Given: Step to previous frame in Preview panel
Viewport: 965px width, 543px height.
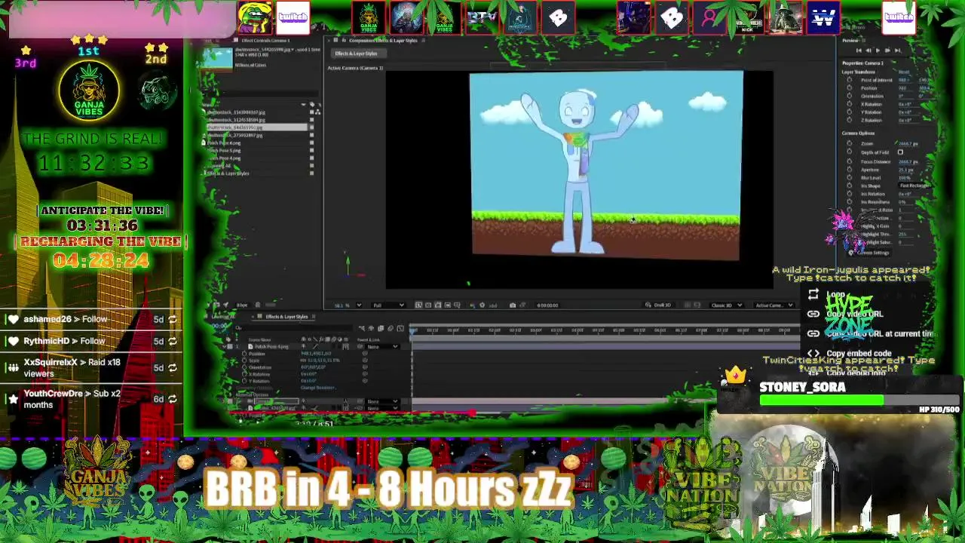Looking at the screenshot, I should (x=868, y=51).
